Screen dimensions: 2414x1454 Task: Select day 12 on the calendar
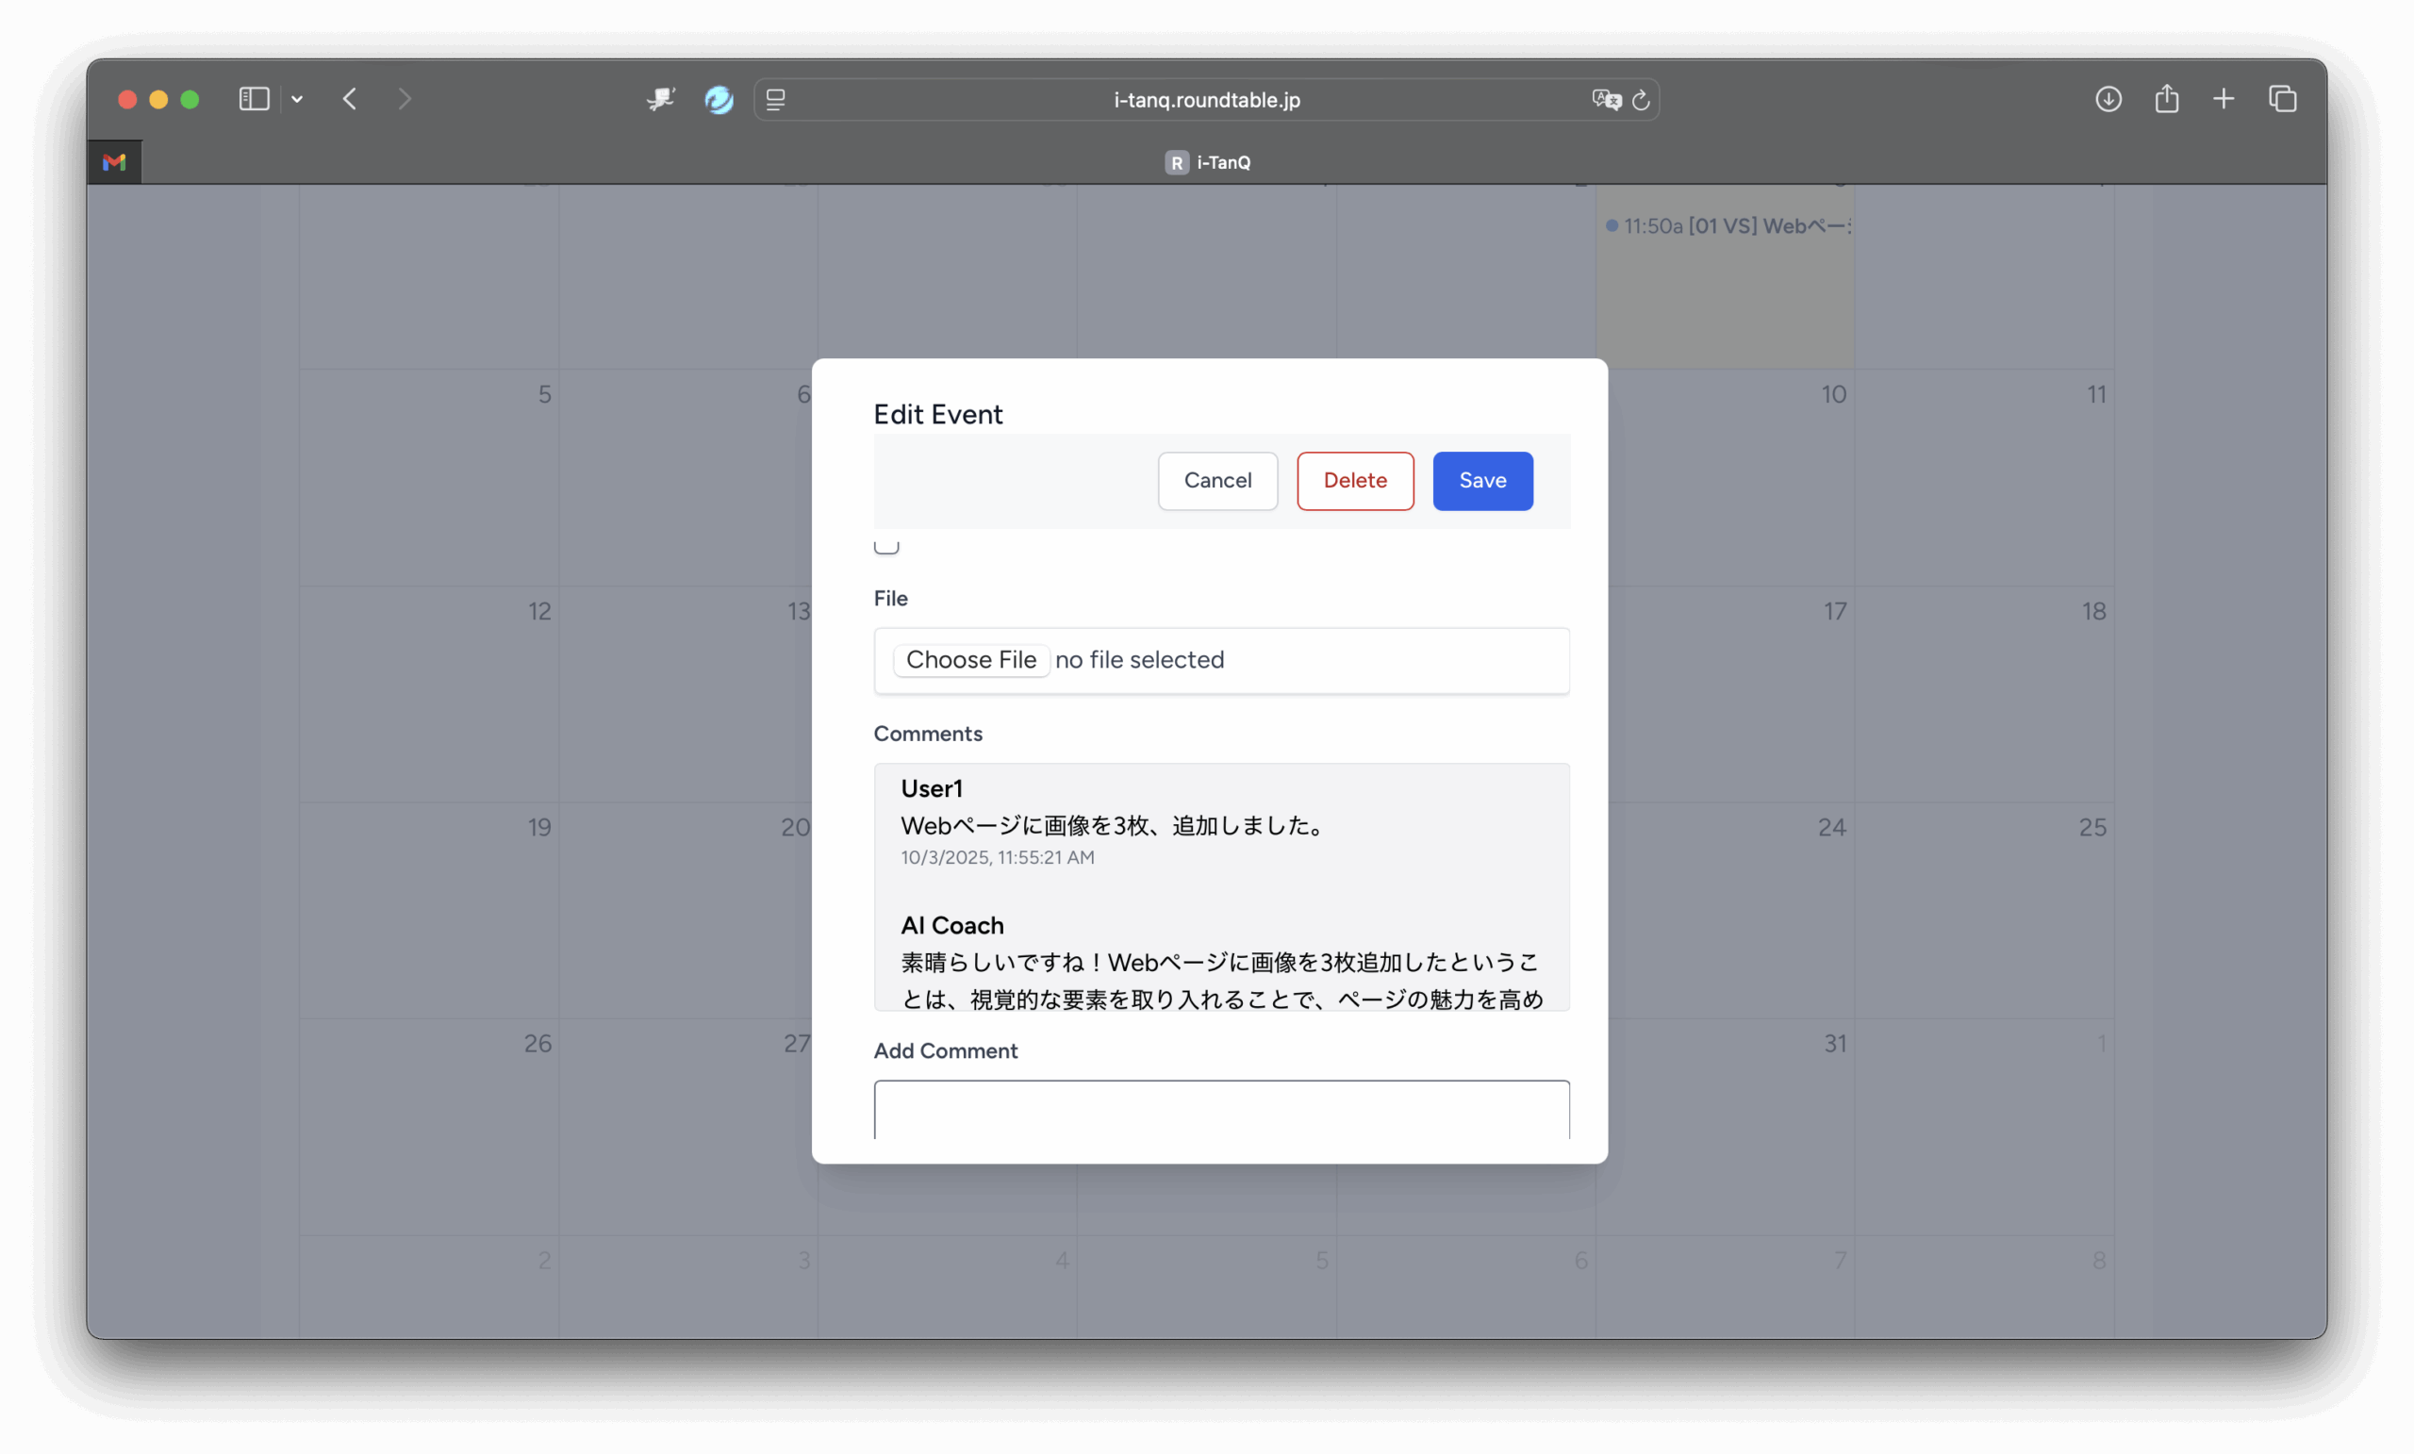pyautogui.click(x=538, y=611)
